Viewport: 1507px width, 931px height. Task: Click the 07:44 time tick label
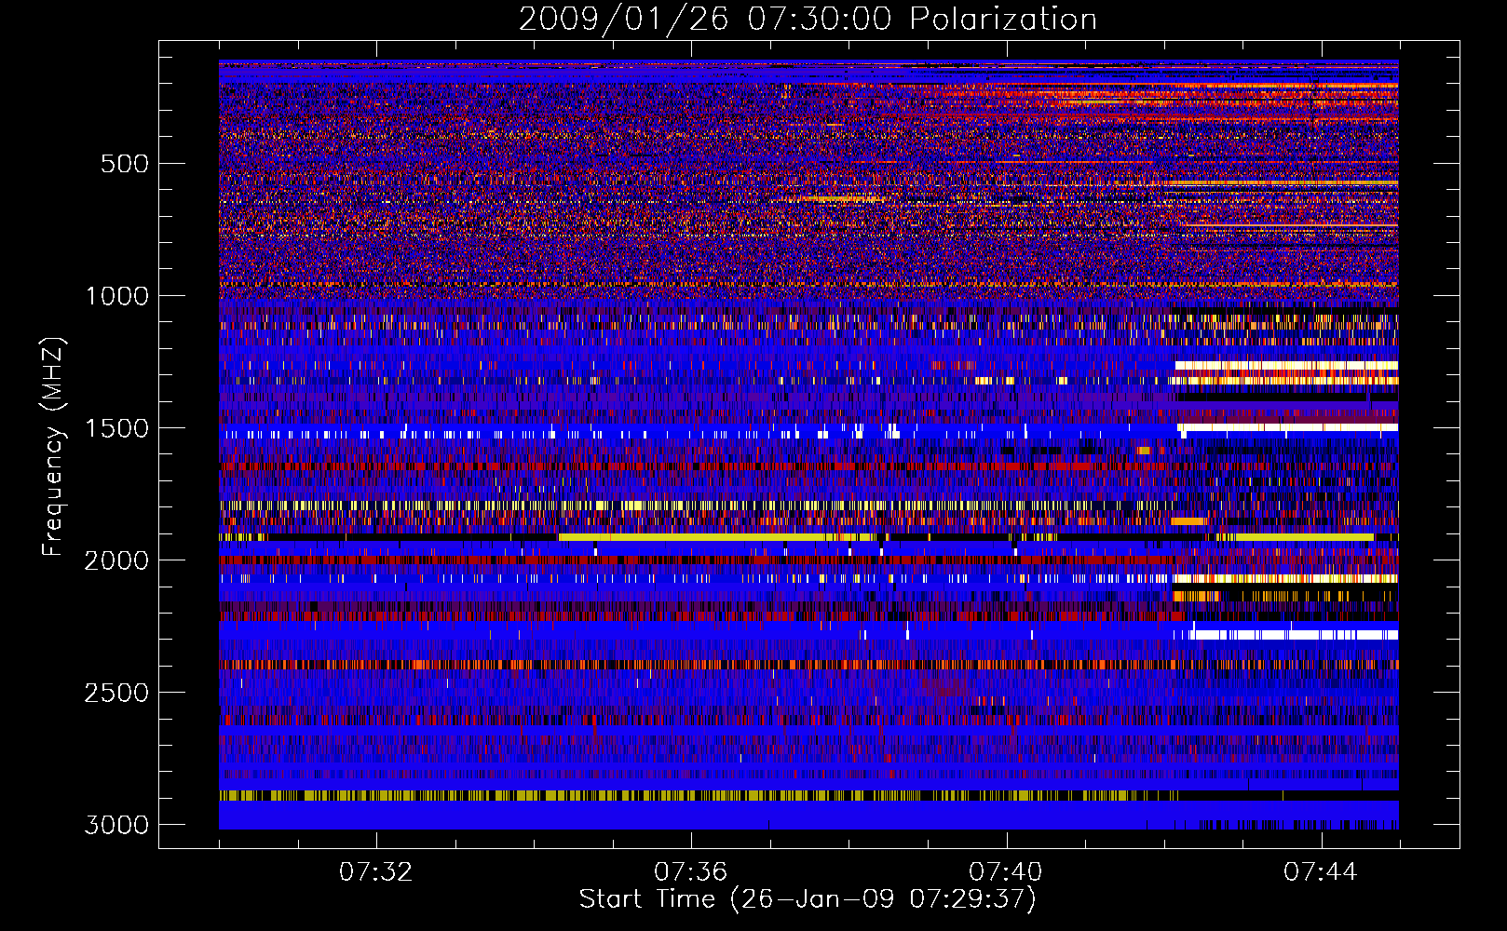pyautogui.click(x=1321, y=872)
